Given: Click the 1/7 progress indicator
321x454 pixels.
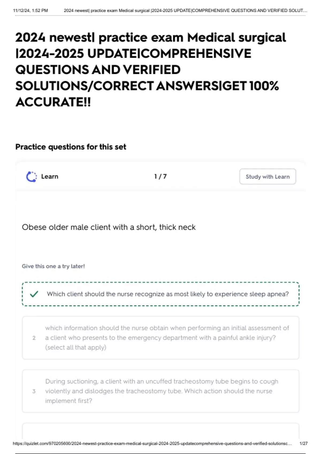Looking at the screenshot, I should [x=160, y=176].
